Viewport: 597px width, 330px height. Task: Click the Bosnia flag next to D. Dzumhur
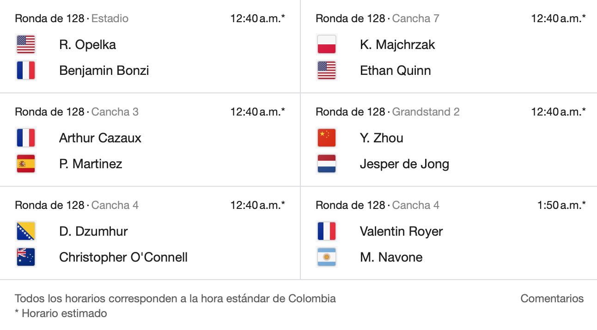coord(25,231)
